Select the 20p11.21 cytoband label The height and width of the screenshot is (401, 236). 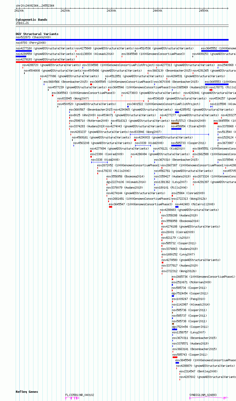pos(22,23)
